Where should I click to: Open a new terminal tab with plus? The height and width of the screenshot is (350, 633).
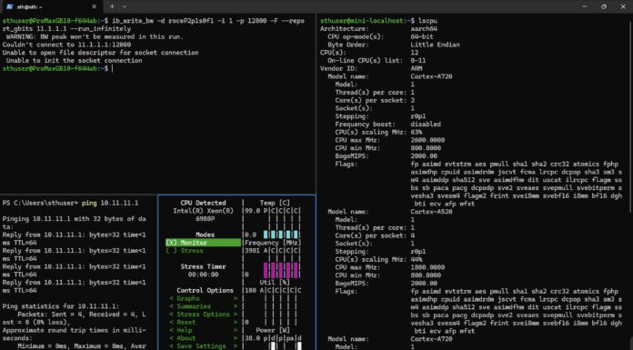[112, 6]
